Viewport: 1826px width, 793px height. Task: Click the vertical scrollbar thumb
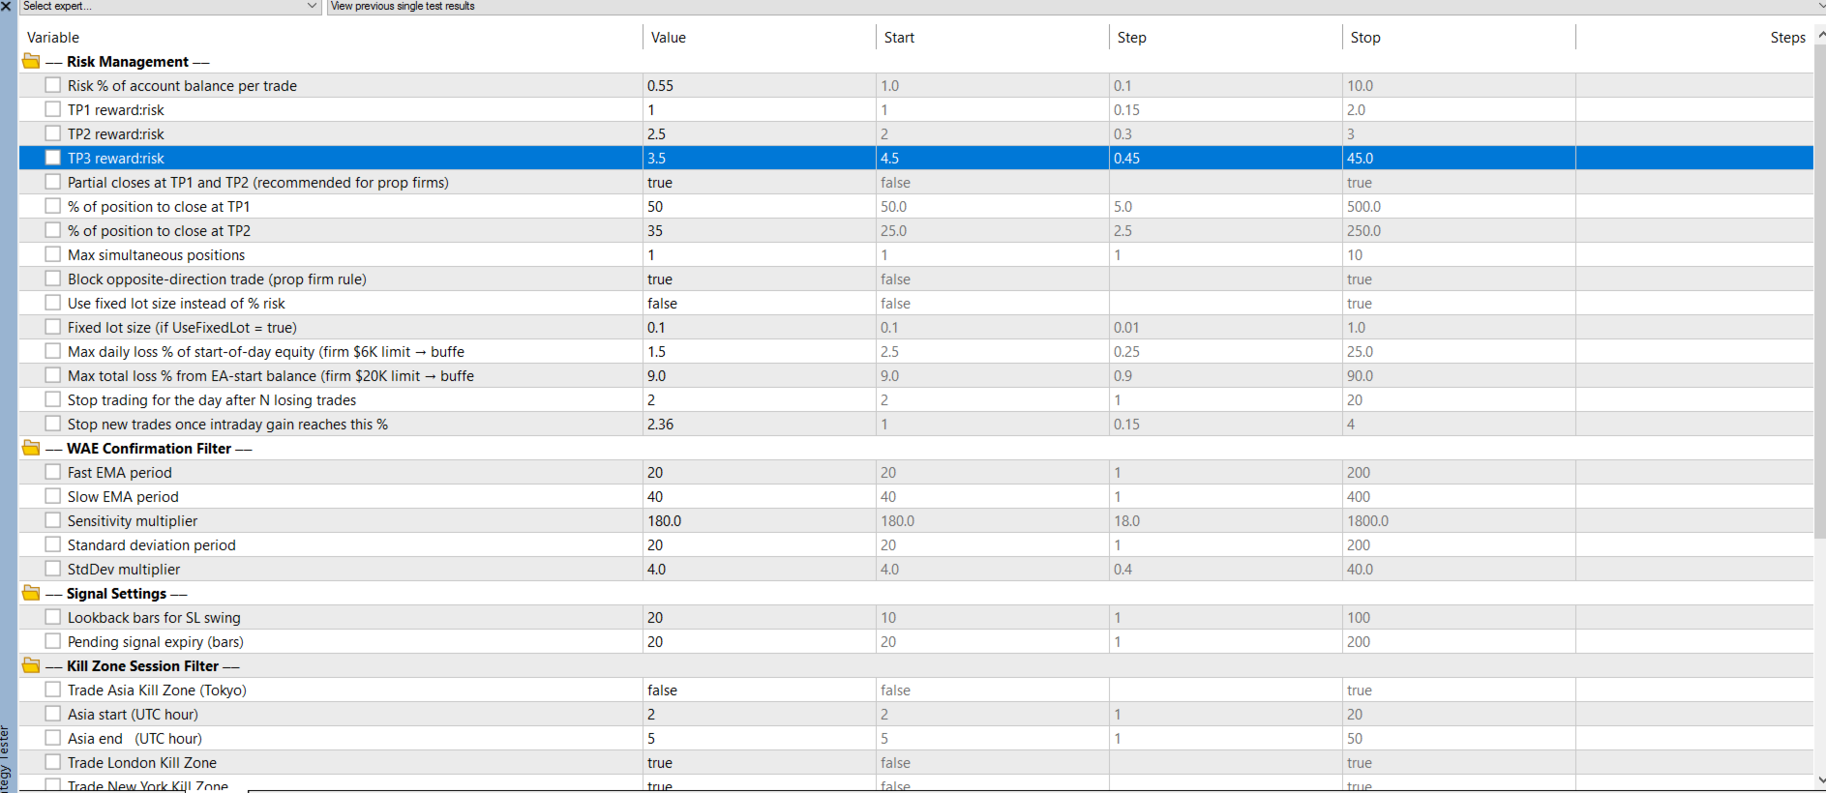click(1819, 290)
